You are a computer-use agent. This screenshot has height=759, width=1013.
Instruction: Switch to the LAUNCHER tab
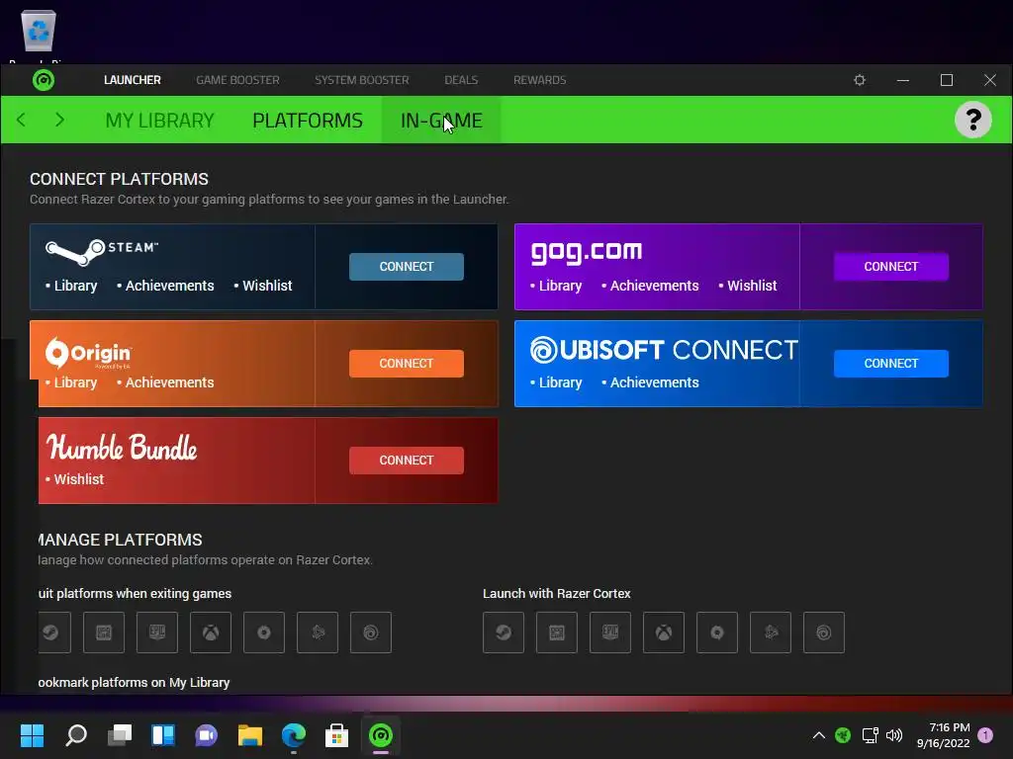pyautogui.click(x=133, y=80)
